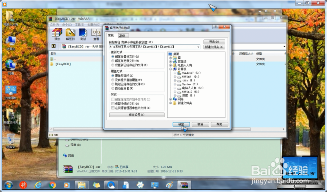Expand the 家庭组 tree node

(171, 62)
